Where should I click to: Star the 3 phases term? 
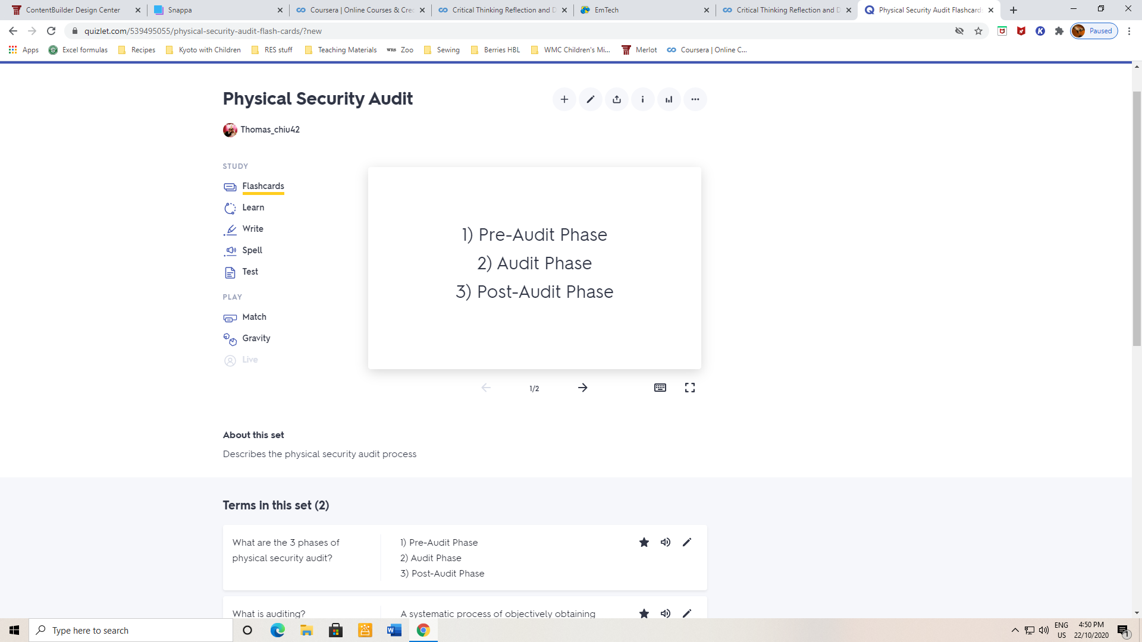(644, 542)
